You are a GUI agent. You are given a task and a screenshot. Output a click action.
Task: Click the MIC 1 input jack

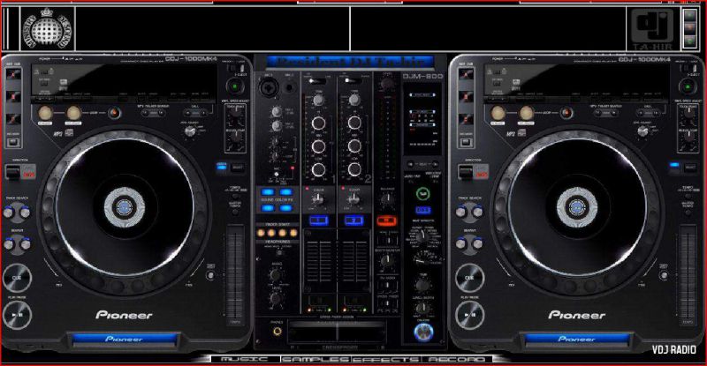point(268,87)
